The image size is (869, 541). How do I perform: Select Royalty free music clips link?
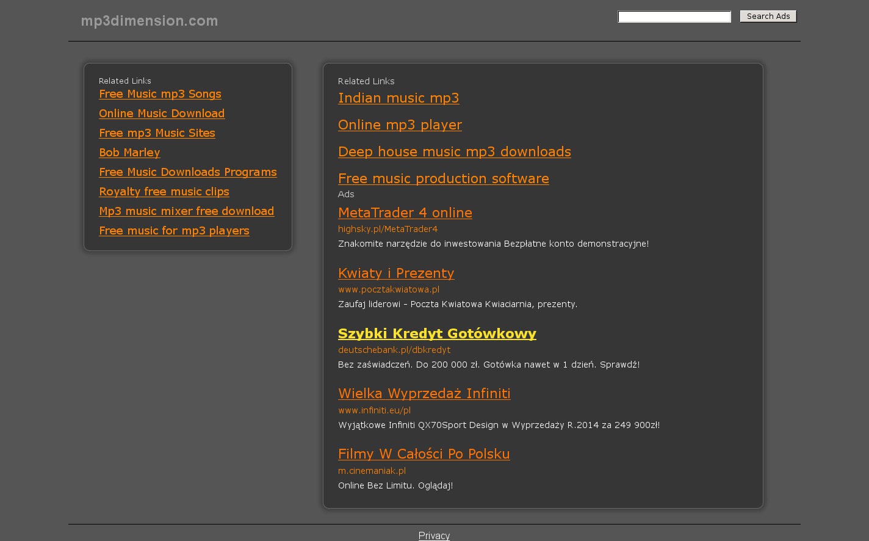point(164,192)
